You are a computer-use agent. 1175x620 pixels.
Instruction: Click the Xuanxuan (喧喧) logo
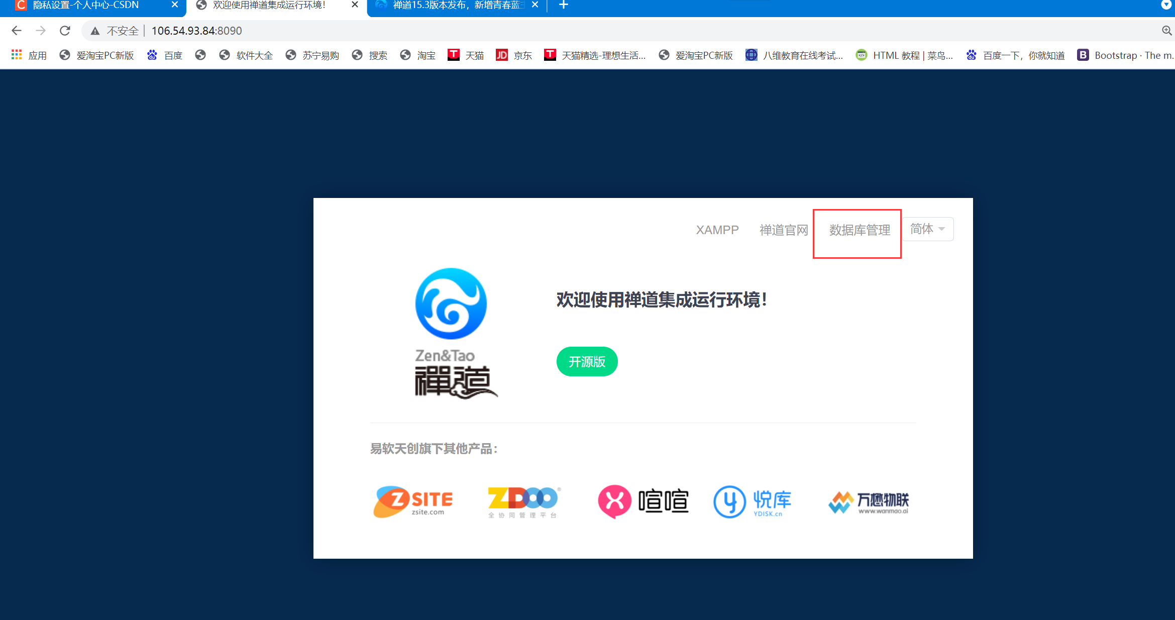point(643,501)
